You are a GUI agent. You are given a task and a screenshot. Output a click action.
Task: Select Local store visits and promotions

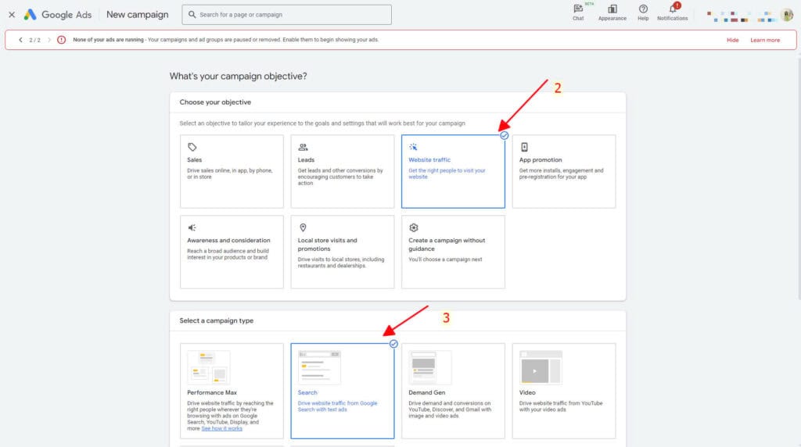click(x=343, y=252)
